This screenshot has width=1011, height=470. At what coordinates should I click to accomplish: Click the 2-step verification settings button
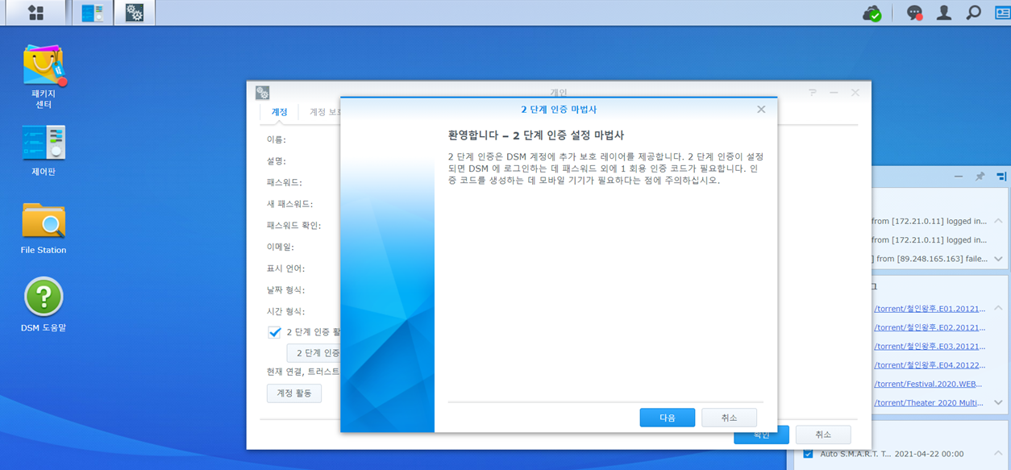(x=314, y=353)
